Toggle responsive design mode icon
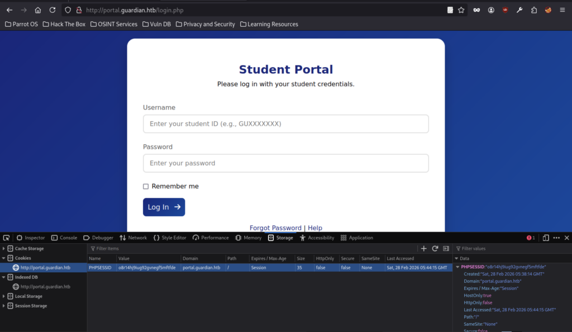Image resolution: width=572 pixels, height=332 pixels. point(546,238)
